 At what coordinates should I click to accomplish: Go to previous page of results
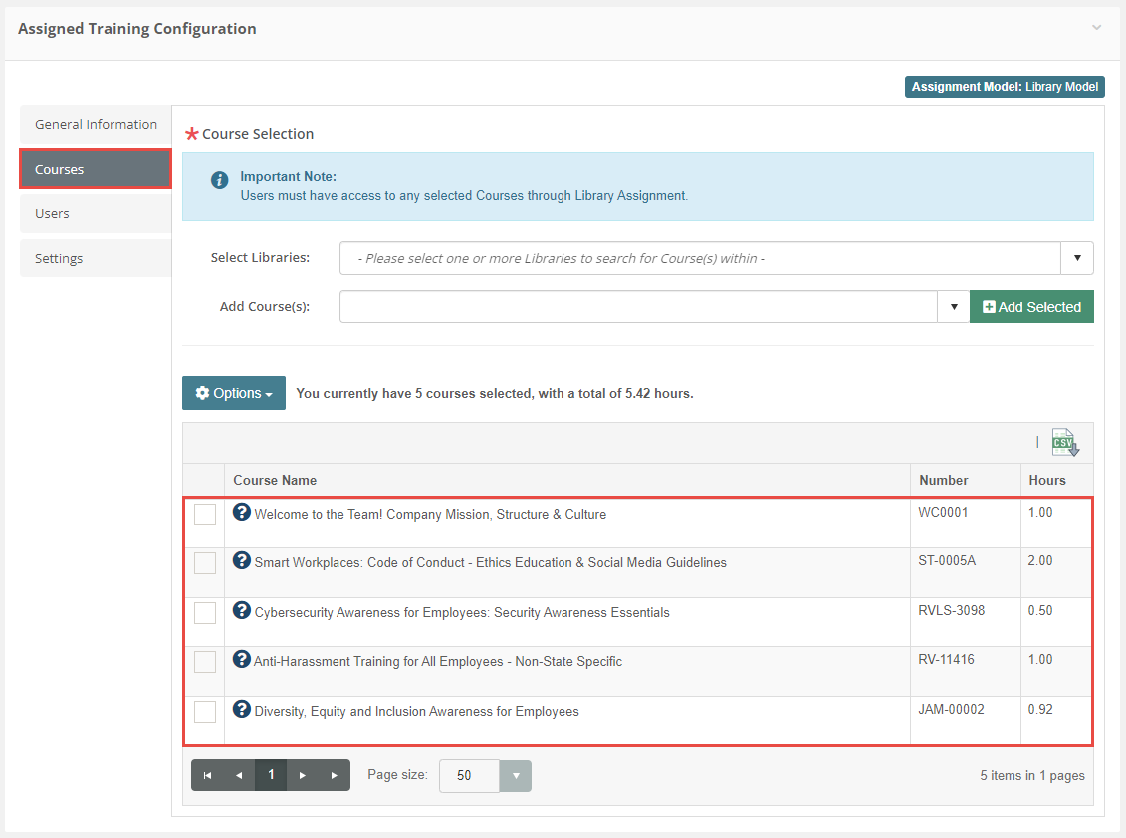coord(239,775)
